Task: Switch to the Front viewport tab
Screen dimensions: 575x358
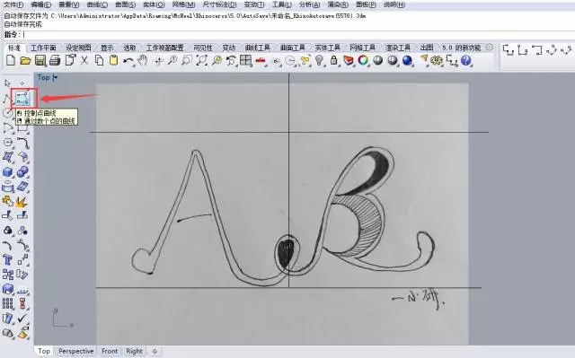Action: (110, 351)
